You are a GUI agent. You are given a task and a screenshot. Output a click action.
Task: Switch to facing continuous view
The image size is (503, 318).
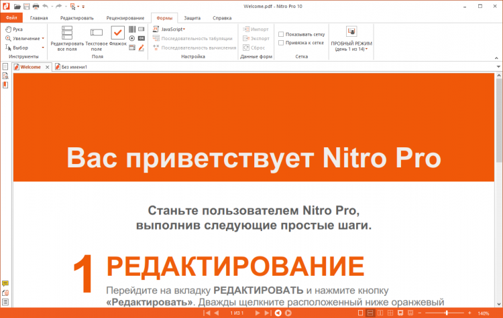[390, 313]
